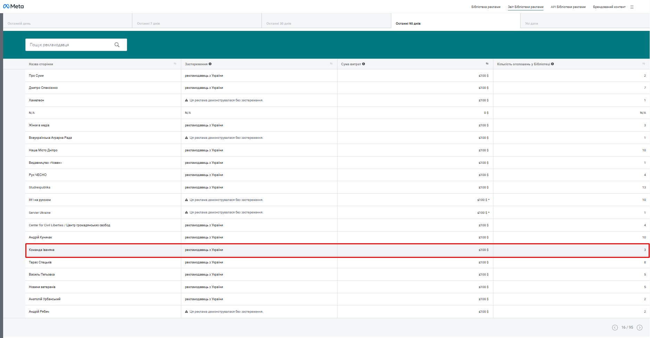650x338 pixels.
Task: Select the Усі дати tab
Action: [x=531, y=24]
